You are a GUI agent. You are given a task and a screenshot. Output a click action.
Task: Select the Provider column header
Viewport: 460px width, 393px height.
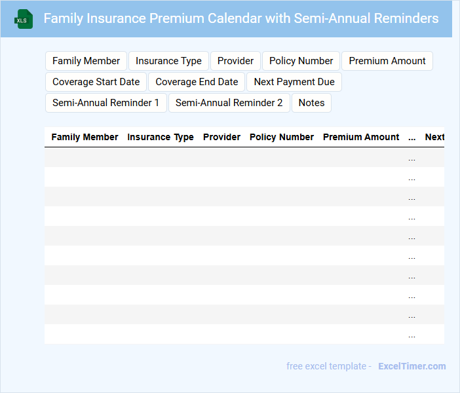221,138
